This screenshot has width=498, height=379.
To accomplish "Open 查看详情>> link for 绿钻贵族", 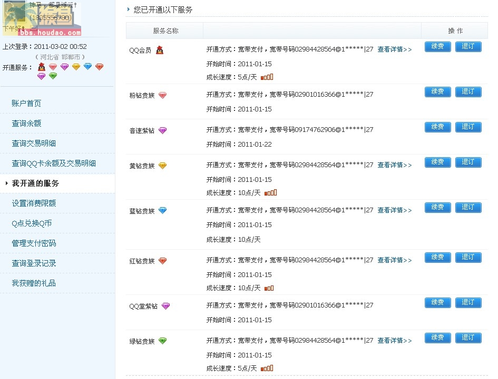I will 395,341.
